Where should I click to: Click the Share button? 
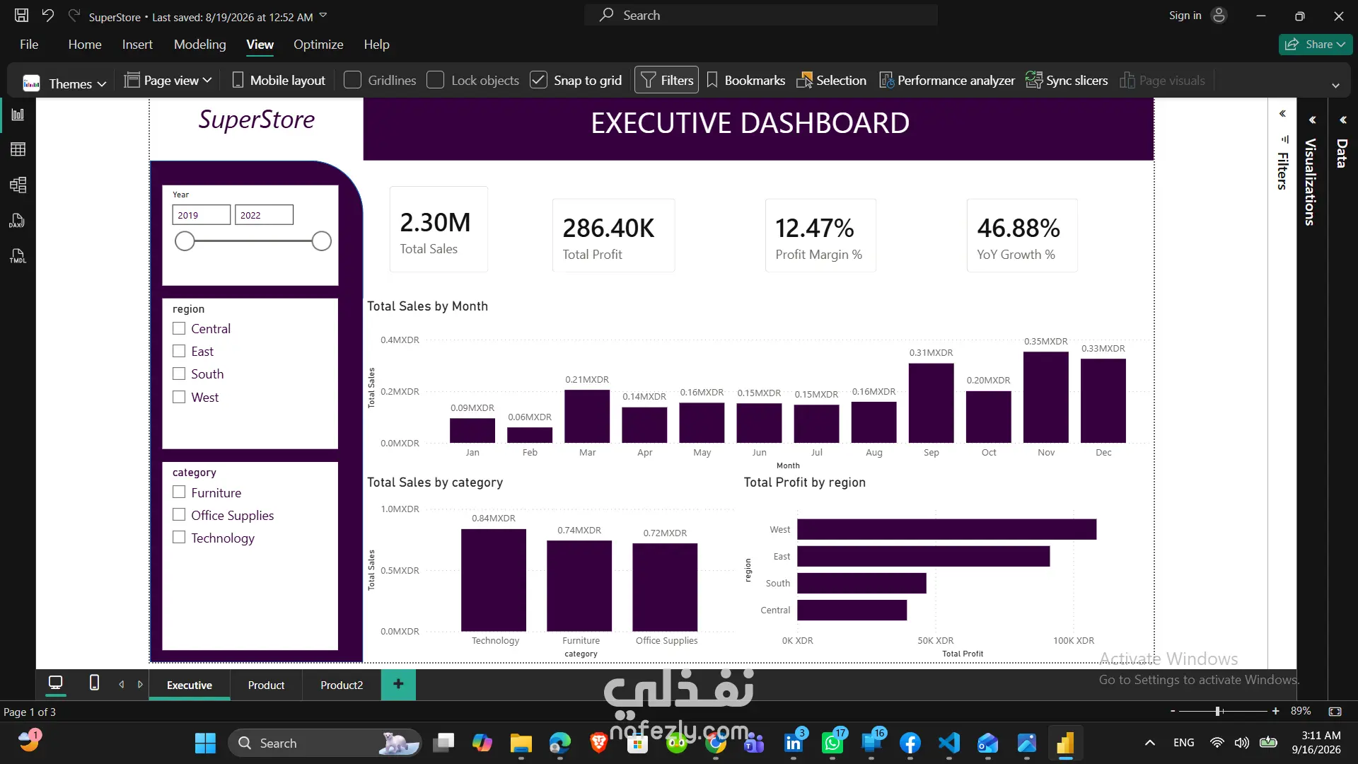(1316, 45)
